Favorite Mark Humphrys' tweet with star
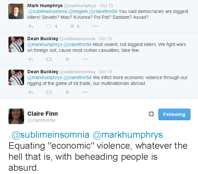Viewport: 198px width, 174px height. [72, 26]
